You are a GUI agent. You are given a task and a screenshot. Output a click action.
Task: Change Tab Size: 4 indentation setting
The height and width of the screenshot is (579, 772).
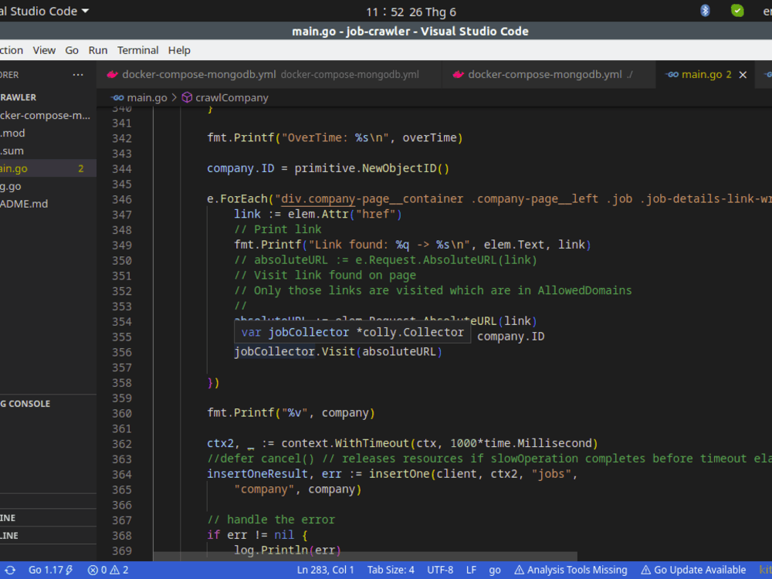click(391, 571)
